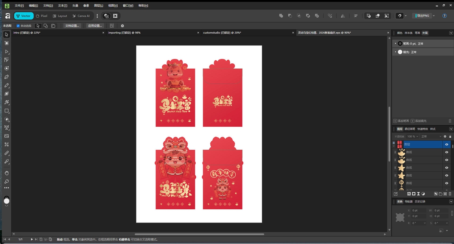
Task: Select the Crop tool
Action: tap(6, 144)
